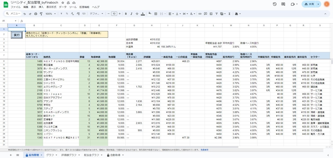
Task: Open the 編集 menu
Action: [x=26, y=7]
